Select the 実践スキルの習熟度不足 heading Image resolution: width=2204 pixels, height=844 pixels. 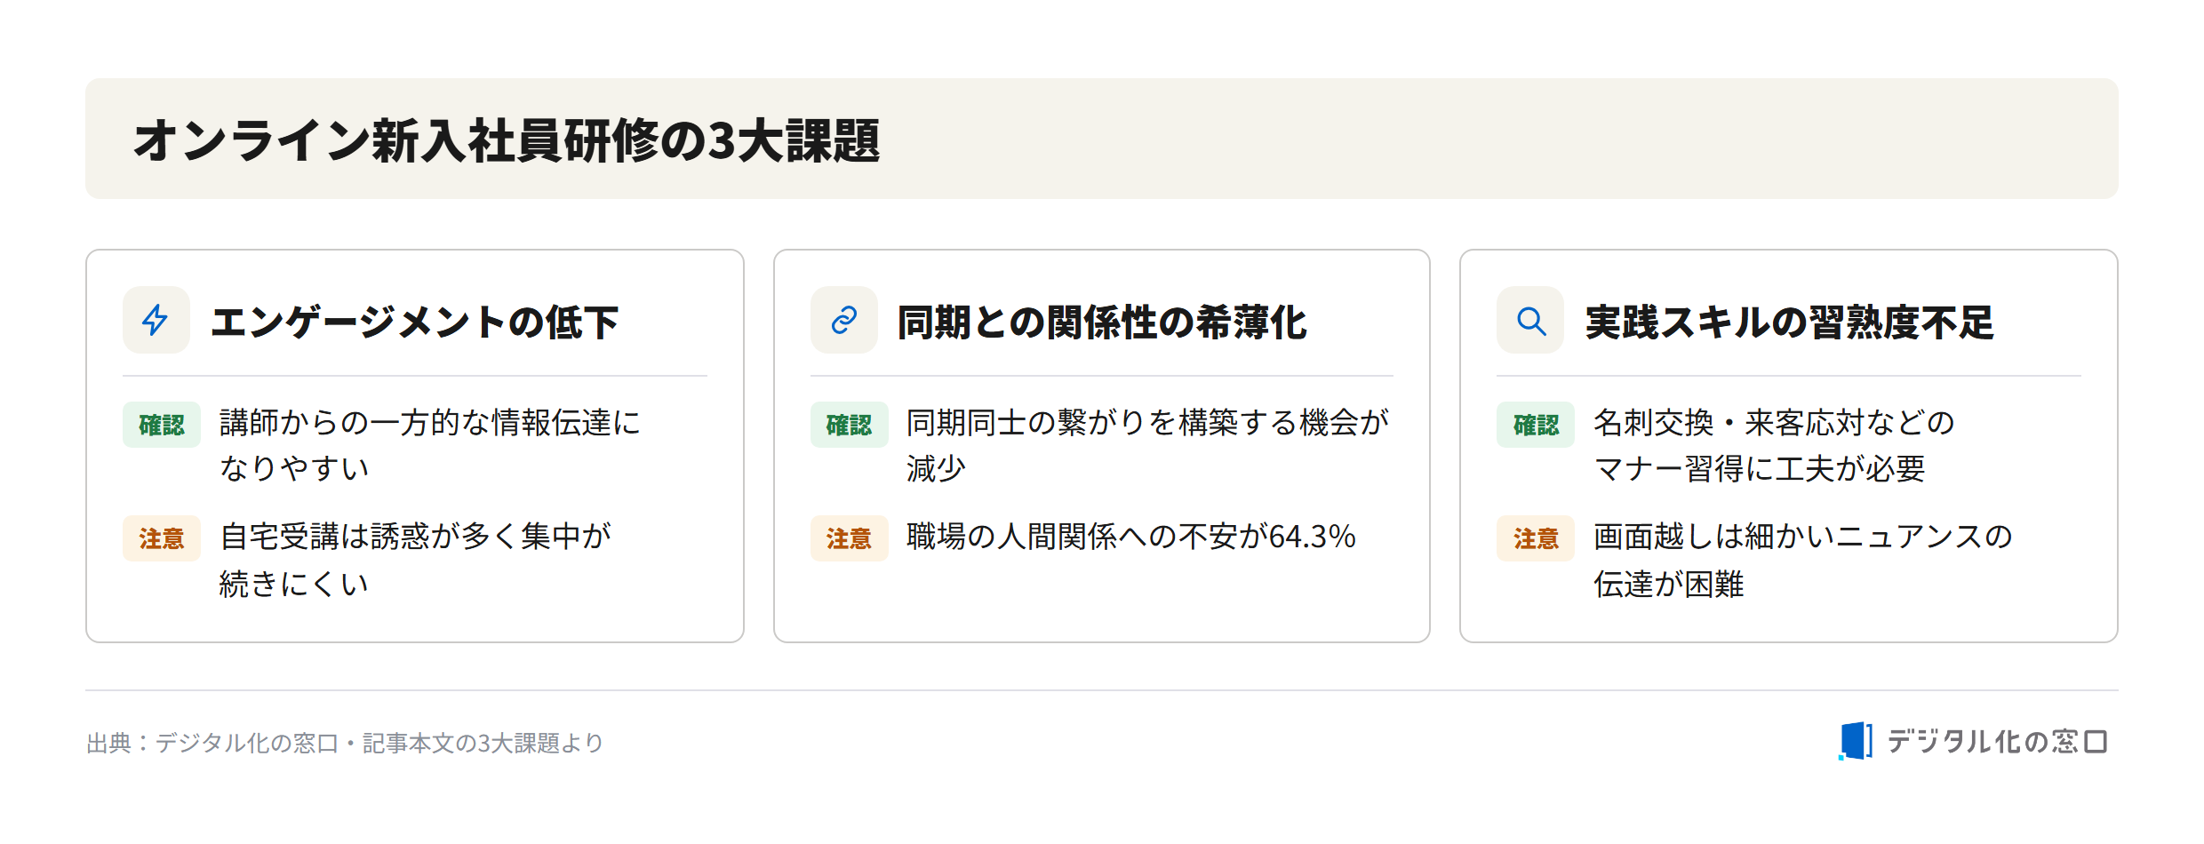click(1790, 322)
